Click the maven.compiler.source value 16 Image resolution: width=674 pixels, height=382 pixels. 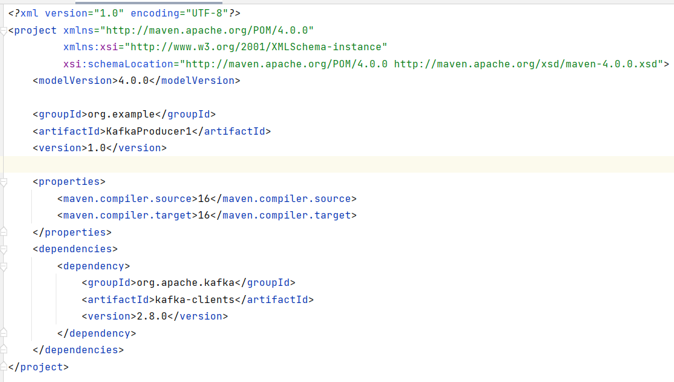pos(203,198)
